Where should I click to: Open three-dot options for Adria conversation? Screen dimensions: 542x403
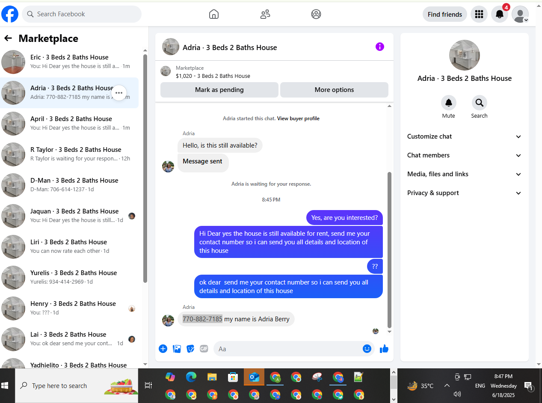[119, 93]
